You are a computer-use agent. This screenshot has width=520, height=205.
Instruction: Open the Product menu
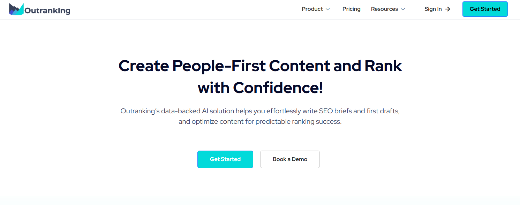tap(312, 9)
